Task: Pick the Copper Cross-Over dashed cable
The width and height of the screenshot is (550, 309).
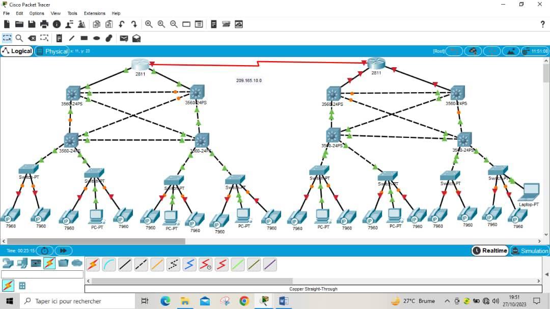Action: [141, 264]
